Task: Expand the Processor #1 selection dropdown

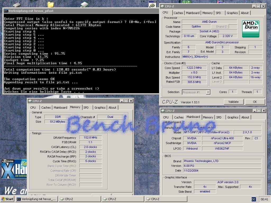Action: point(208,92)
